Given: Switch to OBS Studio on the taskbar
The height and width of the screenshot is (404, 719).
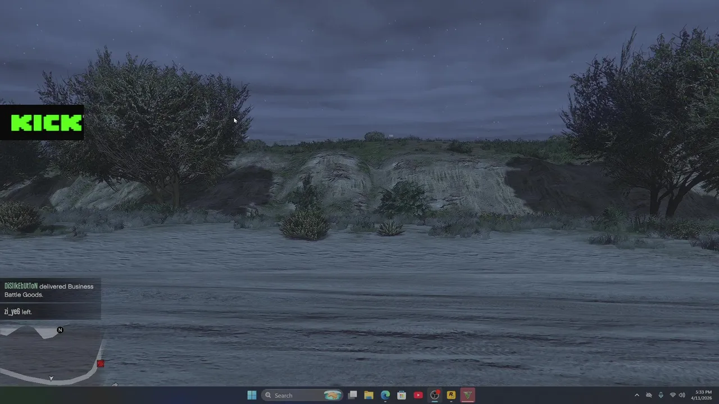Looking at the screenshot, I should click(x=435, y=395).
